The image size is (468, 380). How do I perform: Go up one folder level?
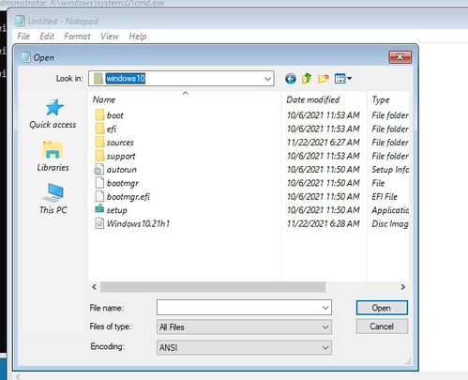click(307, 79)
